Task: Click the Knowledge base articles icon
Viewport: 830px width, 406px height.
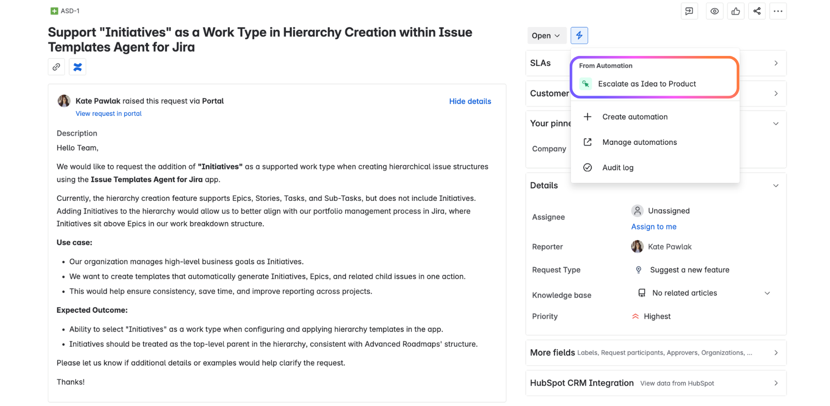Action: (641, 293)
